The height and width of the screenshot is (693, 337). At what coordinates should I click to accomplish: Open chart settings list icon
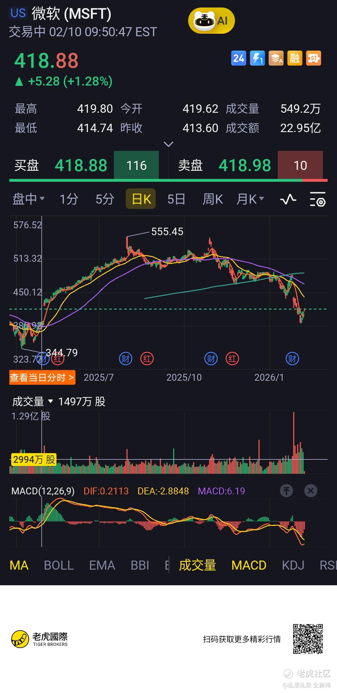[318, 199]
